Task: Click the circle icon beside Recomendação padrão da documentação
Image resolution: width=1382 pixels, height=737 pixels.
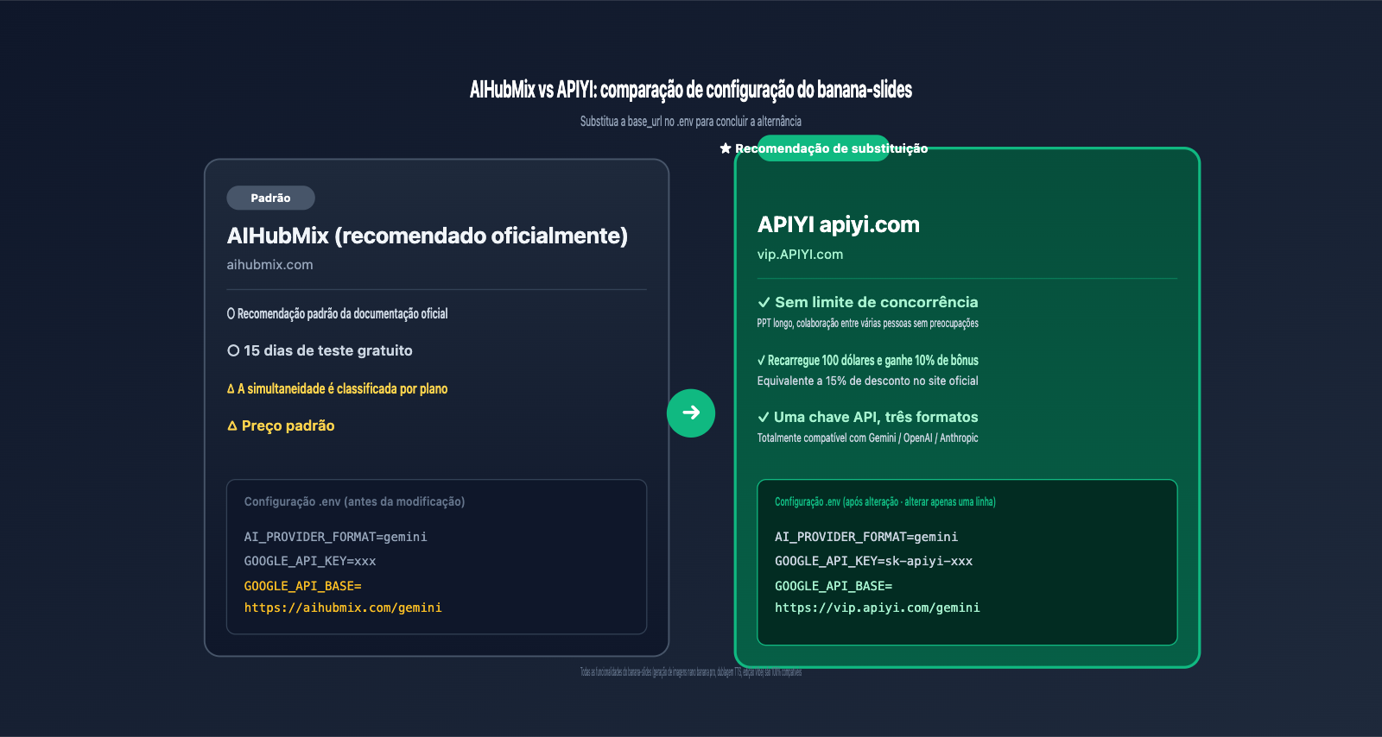Action: tap(231, 313)
